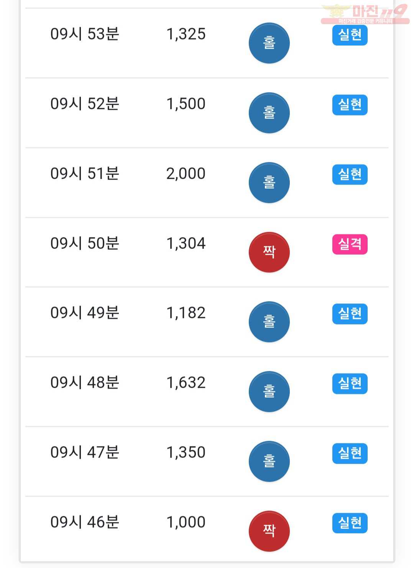Click the 실현 badge in 09시 49분 row
The height and width of the screenshot is (568, 414).
pyautogui.click(x=350, y=314)
